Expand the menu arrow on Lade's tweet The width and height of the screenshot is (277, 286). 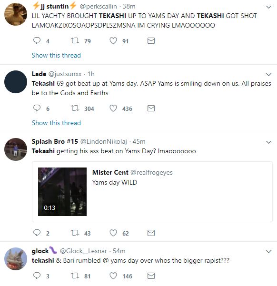tap(268, 75)
